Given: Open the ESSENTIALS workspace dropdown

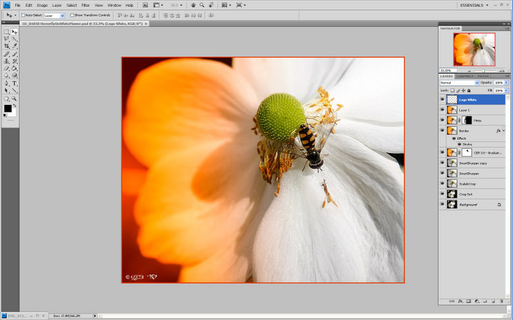Looking at the screenshot, I should [x=474, y=5].
